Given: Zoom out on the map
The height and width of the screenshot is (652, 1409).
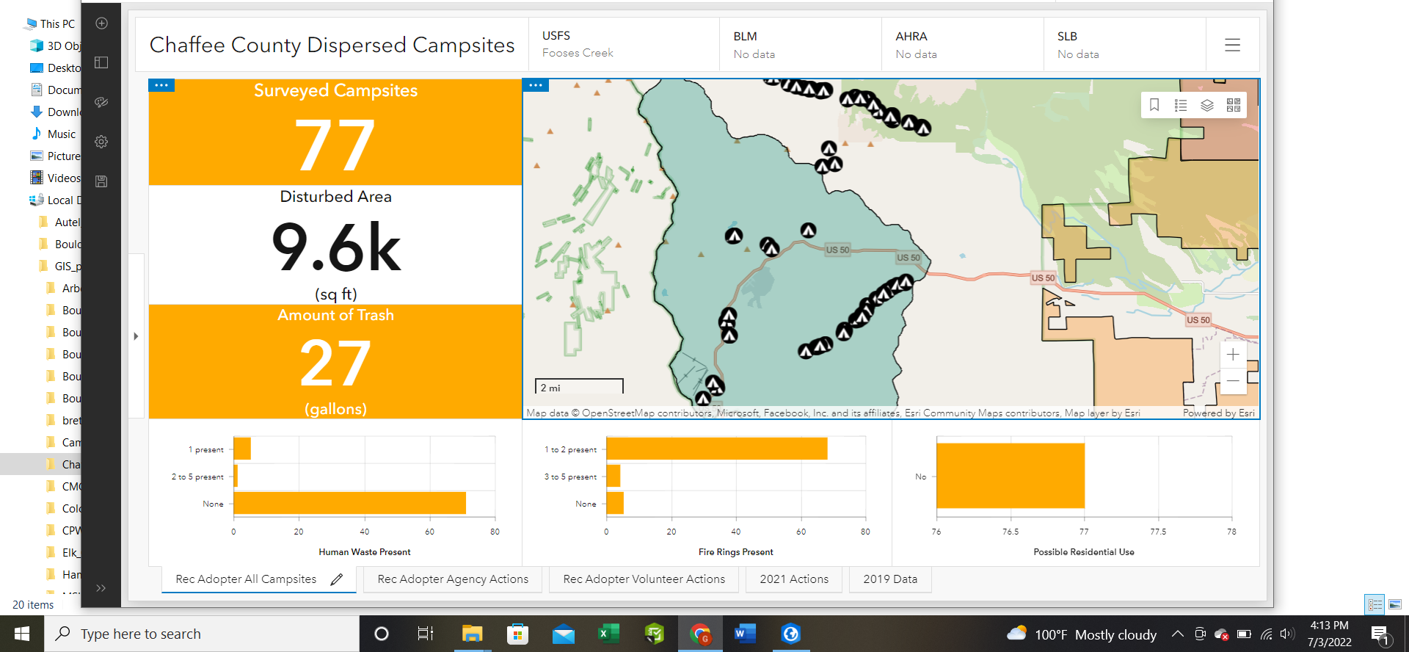Looking at the screenshot, I should tap(1233, 380).
